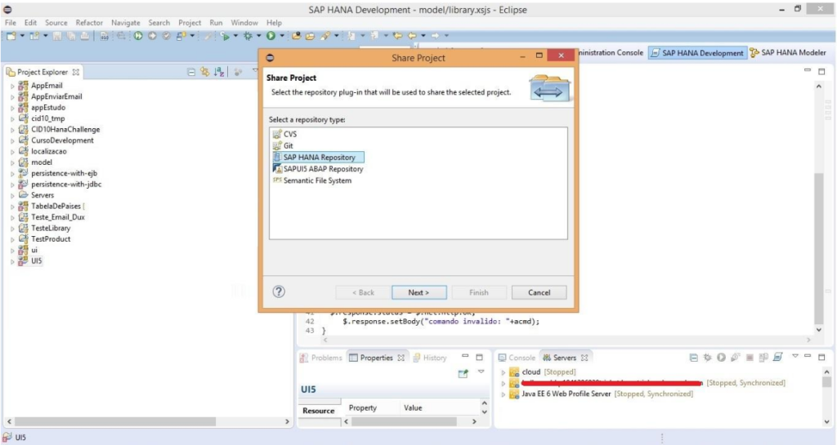Click Collapse All icon in Project Explorer
837x445 pixels.
(x=191, y=72)
